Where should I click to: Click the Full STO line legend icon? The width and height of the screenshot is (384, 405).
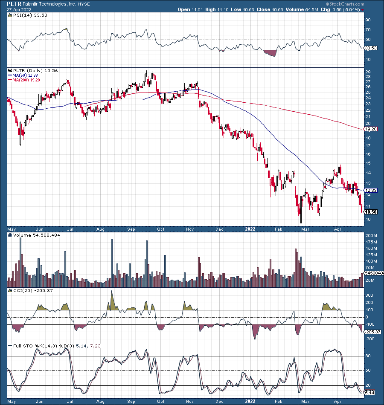[10, 346]
